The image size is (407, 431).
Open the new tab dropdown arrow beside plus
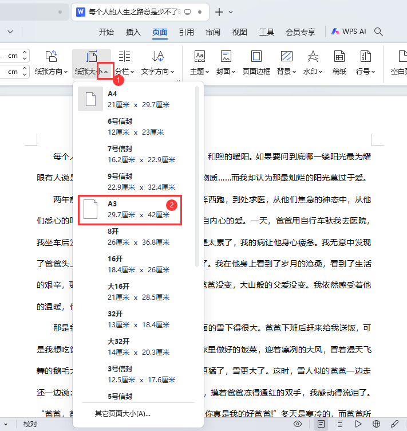(231, 12)
